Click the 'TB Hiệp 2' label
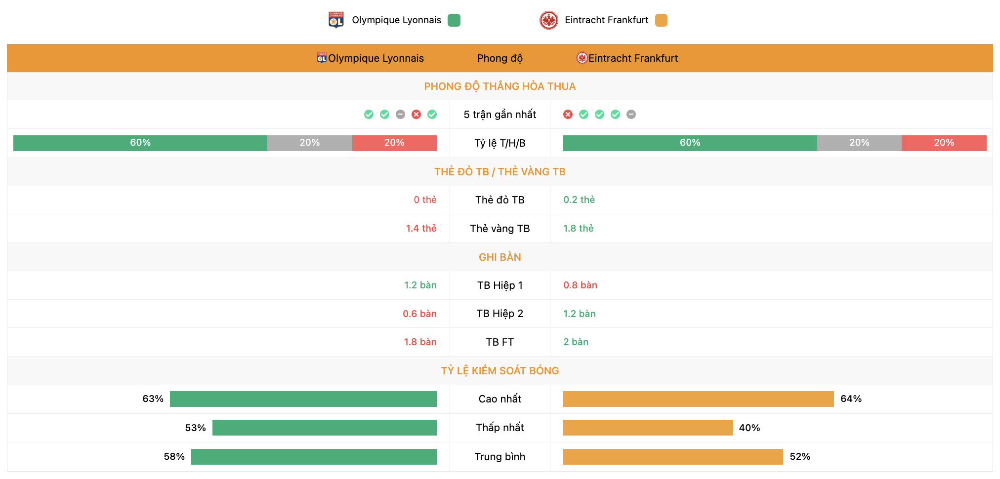The image size is (1000, 479). [x=500, y=314]
